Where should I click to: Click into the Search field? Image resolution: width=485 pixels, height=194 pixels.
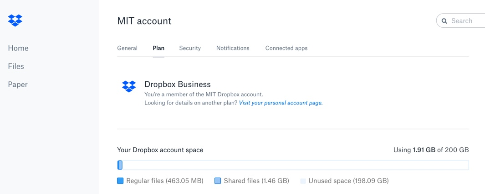(x=461, y=21)
